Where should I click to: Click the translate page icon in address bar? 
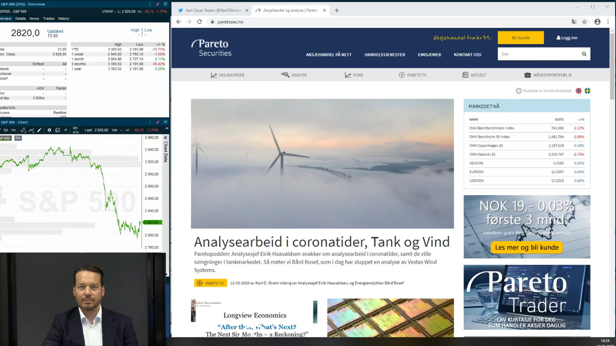574,22
